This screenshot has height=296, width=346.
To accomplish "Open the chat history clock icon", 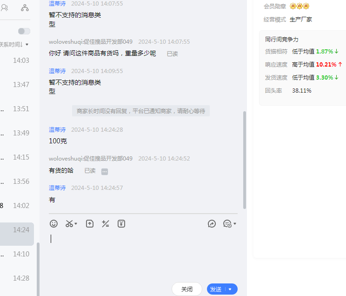I will (x=227, y=224).
